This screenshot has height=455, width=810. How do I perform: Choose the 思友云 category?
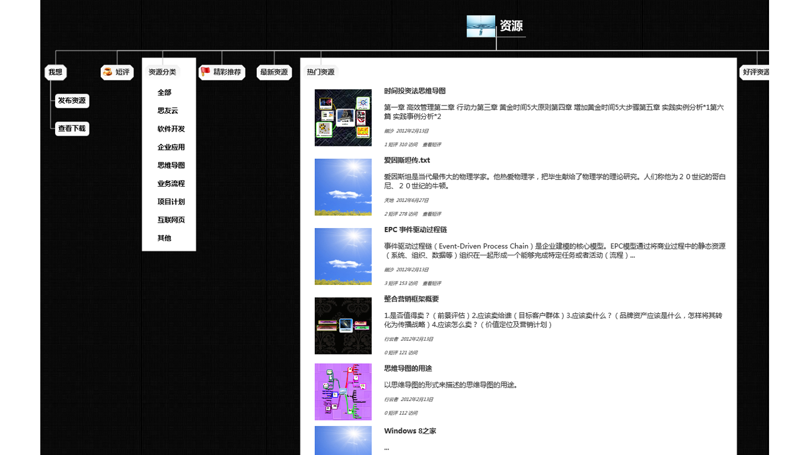(168, 111)
